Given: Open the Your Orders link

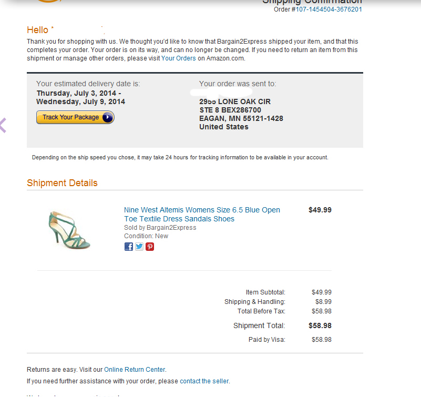Looking at the screenshot, I should click(178, 58).
